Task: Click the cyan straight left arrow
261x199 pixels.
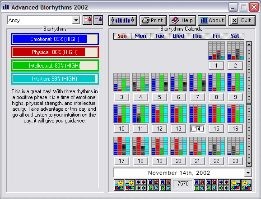Action: point(144,188)
